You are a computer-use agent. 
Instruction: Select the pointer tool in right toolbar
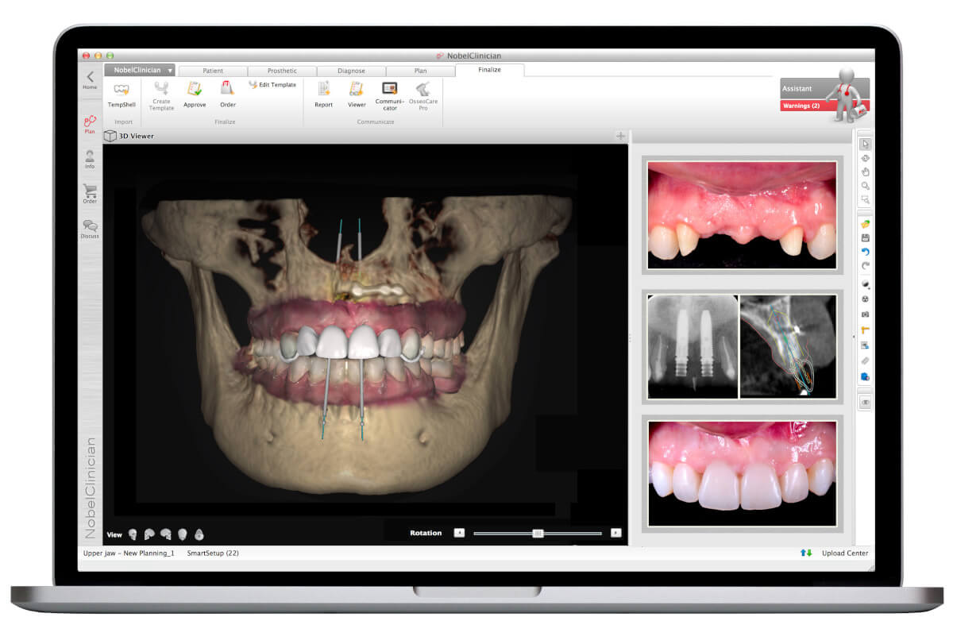(865, 144)
